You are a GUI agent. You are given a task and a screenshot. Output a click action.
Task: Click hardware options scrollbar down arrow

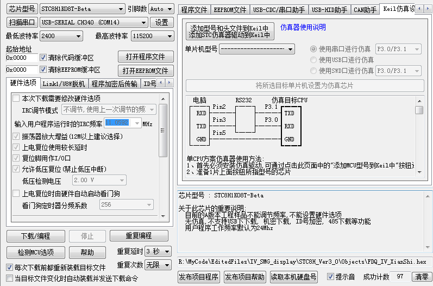tap(163, 216)
